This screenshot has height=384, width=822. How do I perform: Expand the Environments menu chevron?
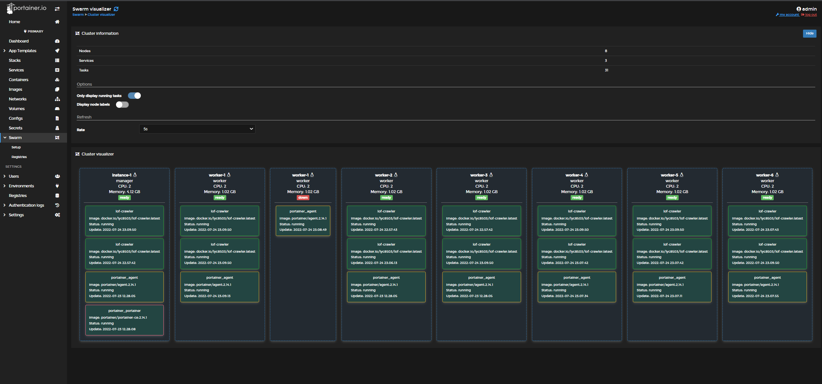5,186
